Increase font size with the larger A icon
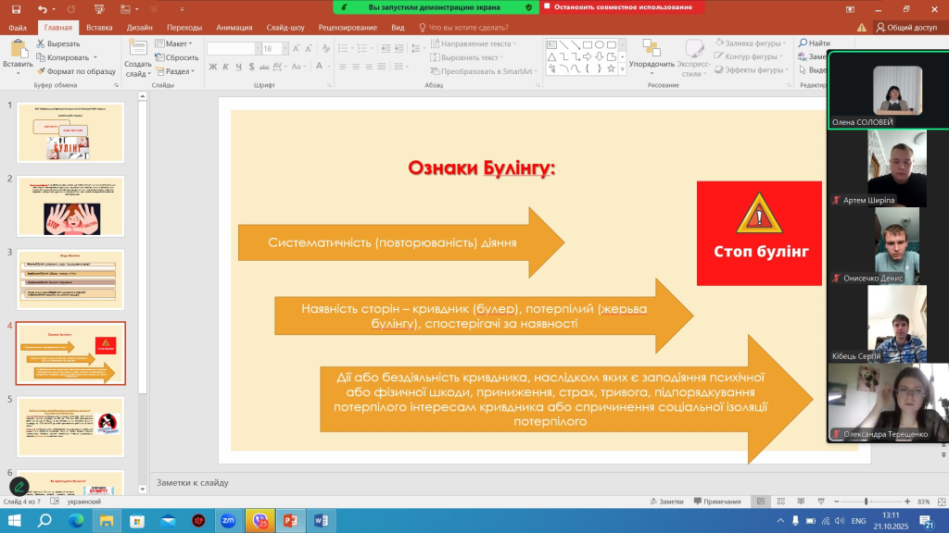The width and height of the screenshot is (949, 533). pyautogui.click(x=296, y=48)
